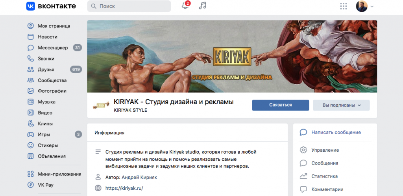Open the kiriyak.ru website link
The height and width of the screenshot is (196, 403).
pyautogui.click(x=124, y=188)
